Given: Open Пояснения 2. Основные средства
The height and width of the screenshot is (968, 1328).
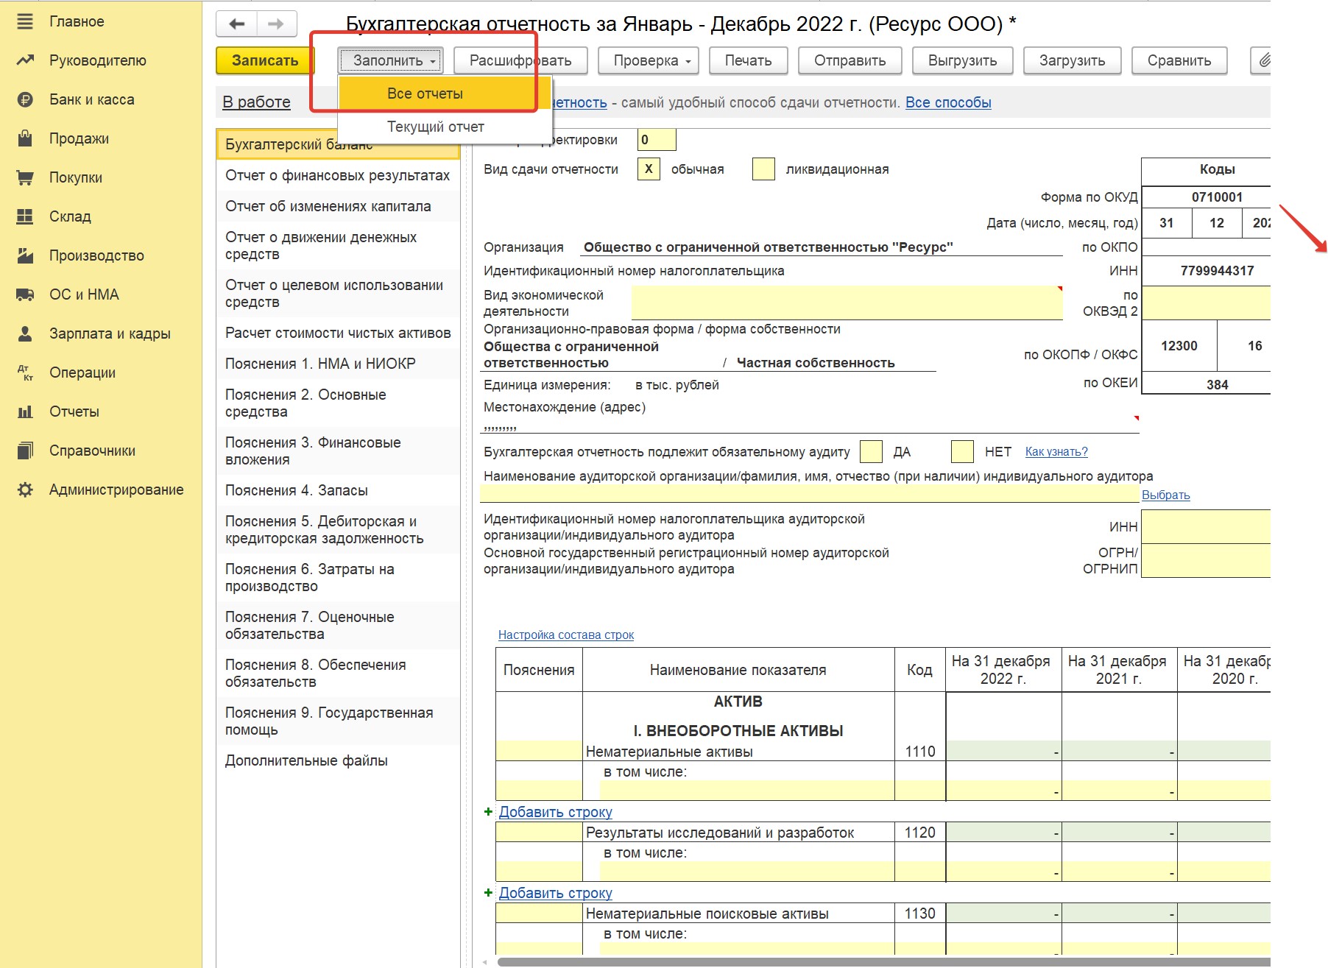Looking at the screenshot, I should click(337, 403).
